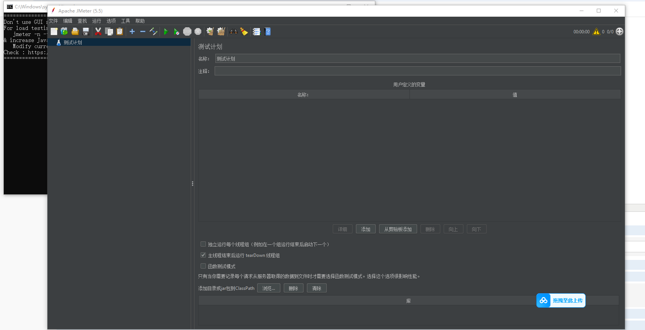Open the 帮助 menu
Screen dimensions: 645x330
pos(140,21)
